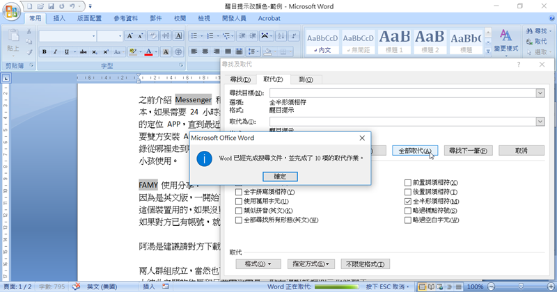Click the Show paragraph marks icon
The width and height of the screenshot is (557, 292).
[x=294, y=36]
